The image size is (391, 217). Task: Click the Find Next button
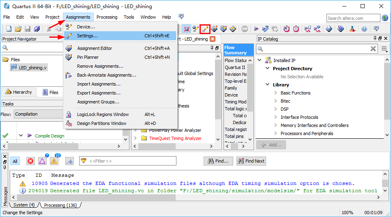tap(251, 161)
